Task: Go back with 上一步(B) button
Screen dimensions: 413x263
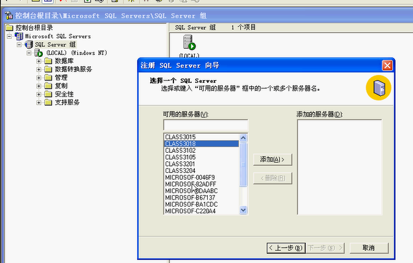Action: coord(286,247)
